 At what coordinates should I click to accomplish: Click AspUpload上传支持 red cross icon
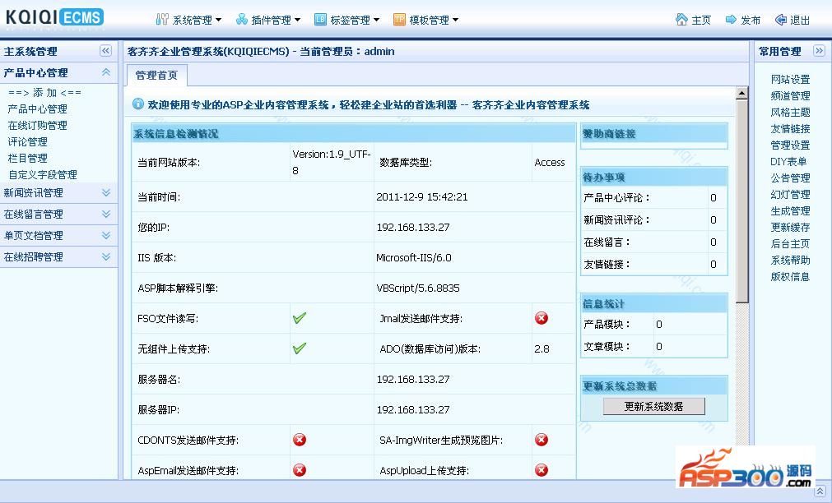(541, 470)
